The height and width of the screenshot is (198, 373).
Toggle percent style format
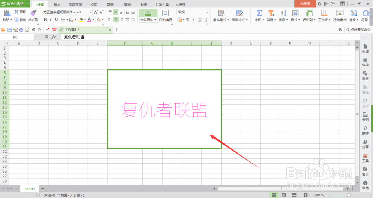point(188,20)
